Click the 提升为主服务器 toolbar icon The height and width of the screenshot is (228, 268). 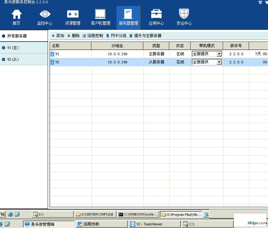(x=131, y=36)
